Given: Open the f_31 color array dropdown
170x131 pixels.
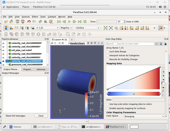Looking at the screenshot, I should 47,28.
